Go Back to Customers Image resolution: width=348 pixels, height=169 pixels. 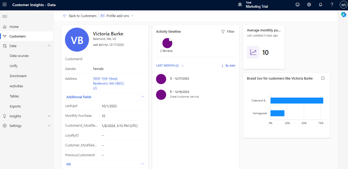click(80, 16)
